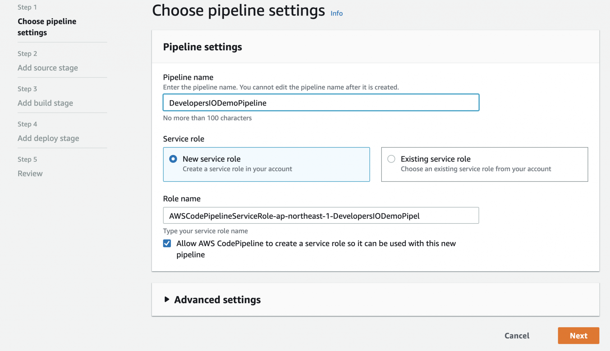Edit the DevelopersIODemoPipeline name text
This screenshot has height=351, width=610.
pos(217,102)
